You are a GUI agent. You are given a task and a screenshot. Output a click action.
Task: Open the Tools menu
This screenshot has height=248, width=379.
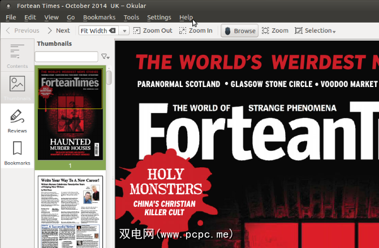(x=131, y=18)
